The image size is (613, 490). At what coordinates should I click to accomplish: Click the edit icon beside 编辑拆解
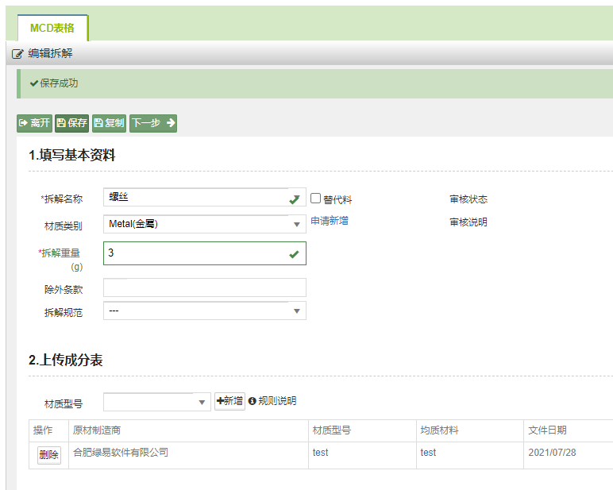[17, 54]
